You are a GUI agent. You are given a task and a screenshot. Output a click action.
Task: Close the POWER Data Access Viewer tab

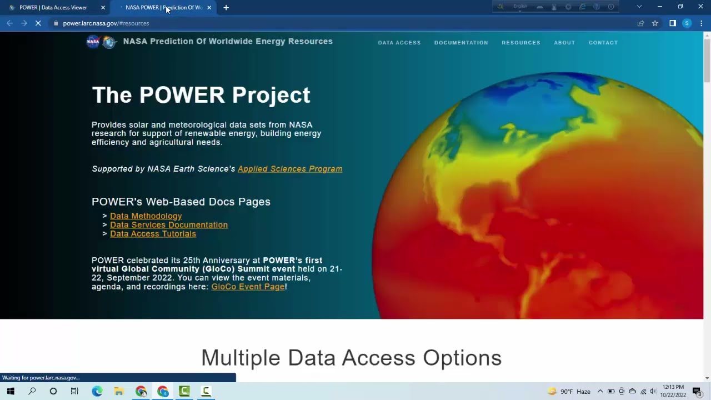tap(103, 8)
